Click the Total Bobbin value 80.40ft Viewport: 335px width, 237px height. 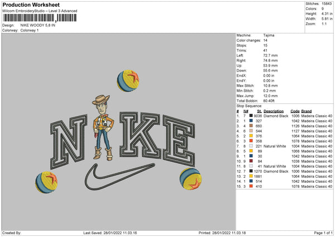point(269,101)
